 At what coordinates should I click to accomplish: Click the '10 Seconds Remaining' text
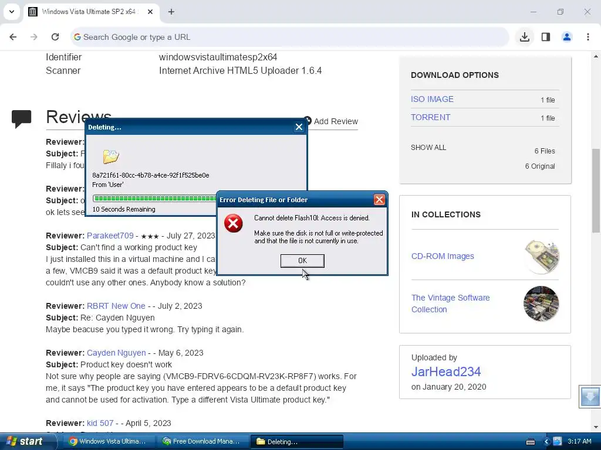pos(124,209)
